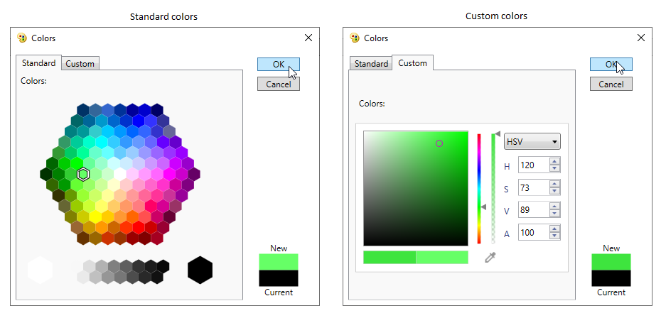Image resolution: width=666 pixels, height=318 pixels.
Task: Click OK in the Custom colors dialog
Action: click(611, 65)
